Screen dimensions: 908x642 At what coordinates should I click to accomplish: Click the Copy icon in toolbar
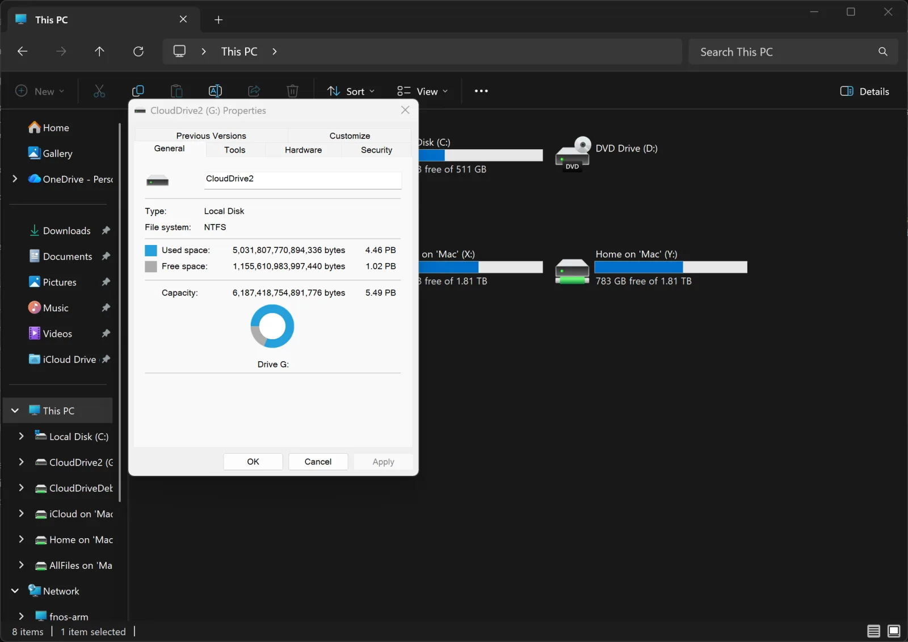click(x=138, y=91)
